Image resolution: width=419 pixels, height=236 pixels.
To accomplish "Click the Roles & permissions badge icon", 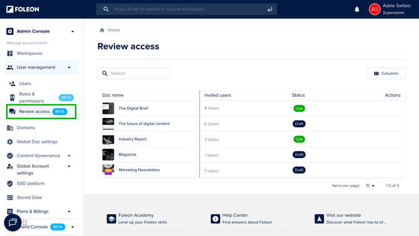I will pos(13,97).
